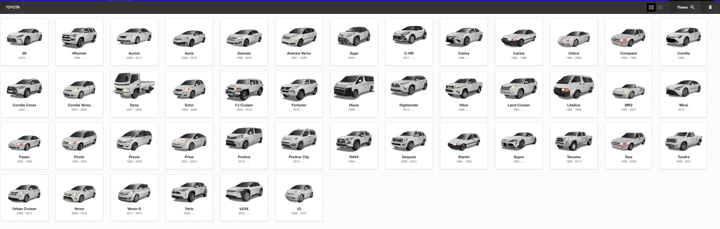Select the Prius model tile
This screenshot has height=229, width=720.
189,146
